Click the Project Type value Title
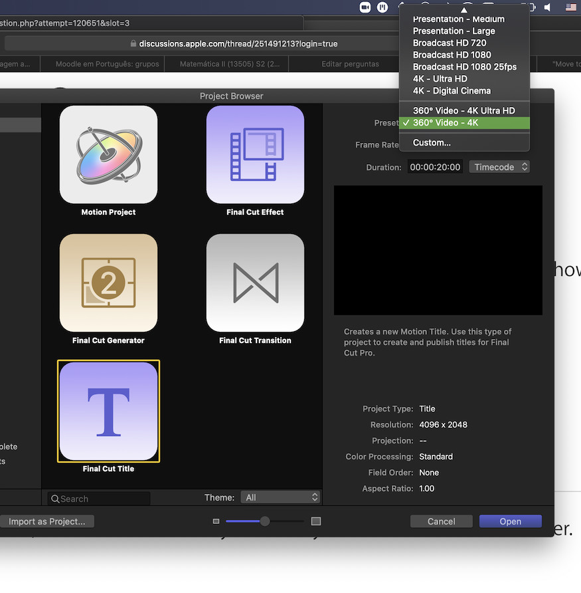This screenshot has width=581, height=593. pos(427,409)
